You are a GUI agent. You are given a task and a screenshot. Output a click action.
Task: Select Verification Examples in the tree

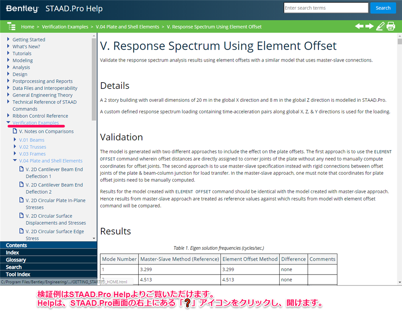coord(36,122)
